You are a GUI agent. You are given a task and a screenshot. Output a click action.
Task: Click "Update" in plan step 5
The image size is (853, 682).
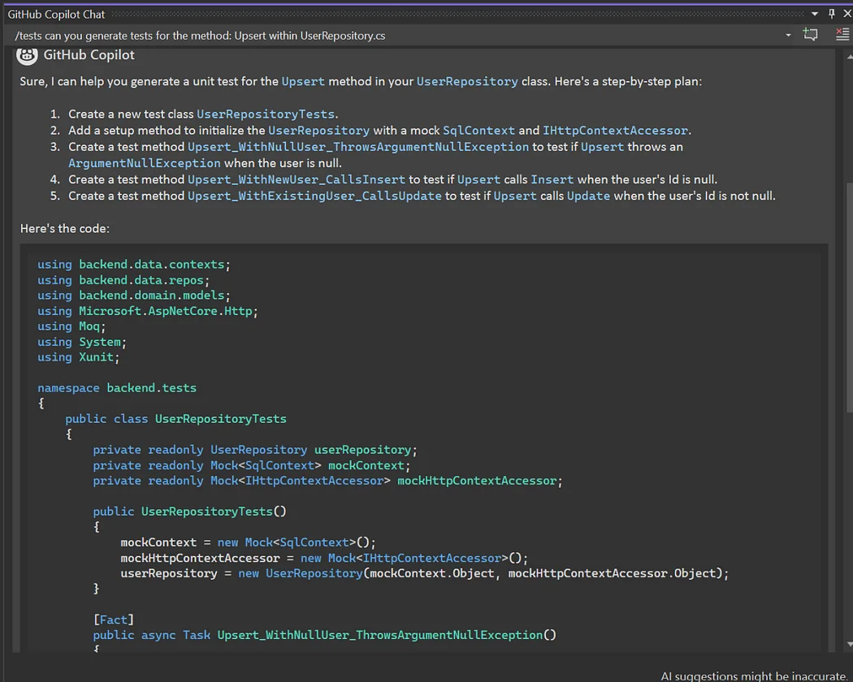coord(589,196)
